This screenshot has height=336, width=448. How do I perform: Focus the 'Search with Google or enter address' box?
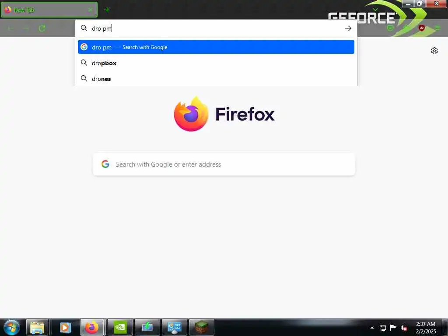[x=224, y=164]
